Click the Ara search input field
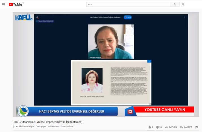Image resolution: width=202 pixels, height=132 pixels. point(128,5)
